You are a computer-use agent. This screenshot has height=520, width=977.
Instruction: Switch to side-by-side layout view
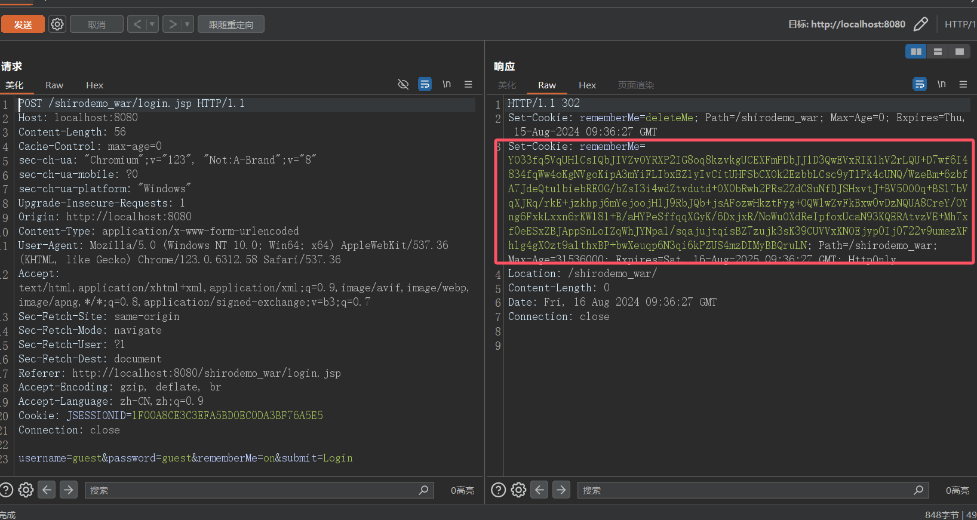coord(915,52)
